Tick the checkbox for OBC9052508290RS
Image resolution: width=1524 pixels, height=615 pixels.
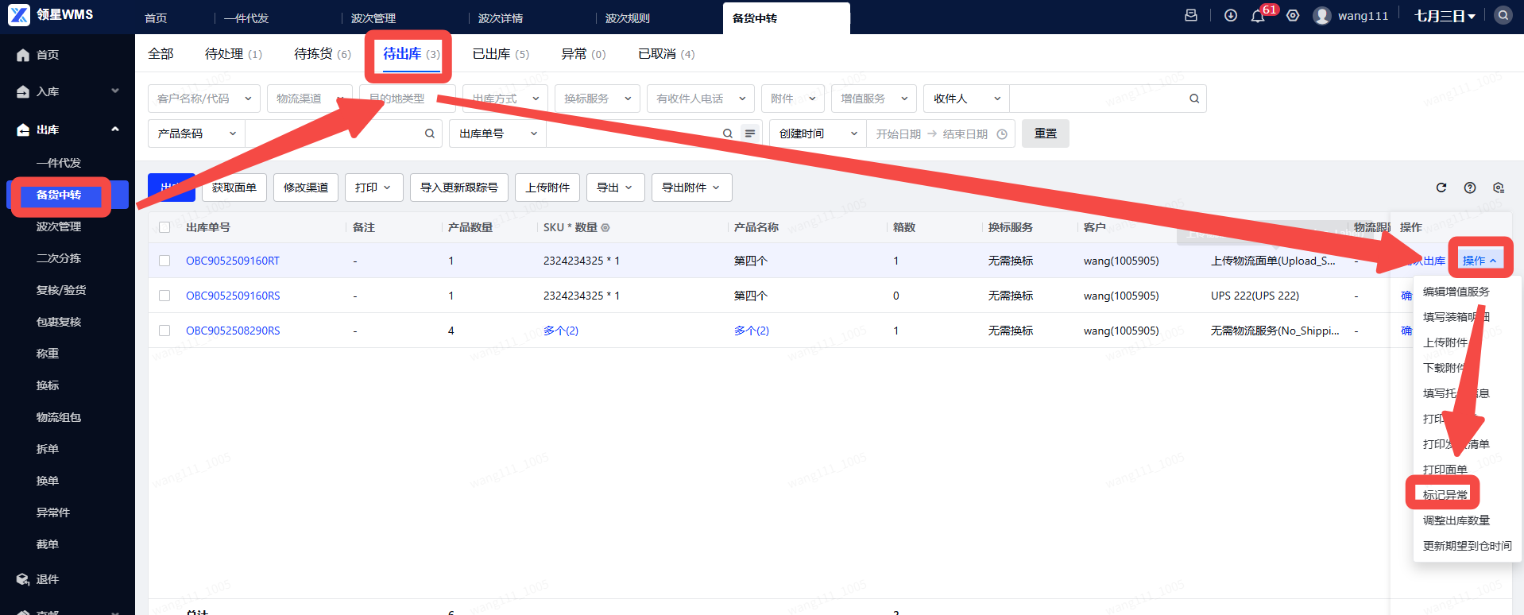pyautogui.click(x=164, y=331)
